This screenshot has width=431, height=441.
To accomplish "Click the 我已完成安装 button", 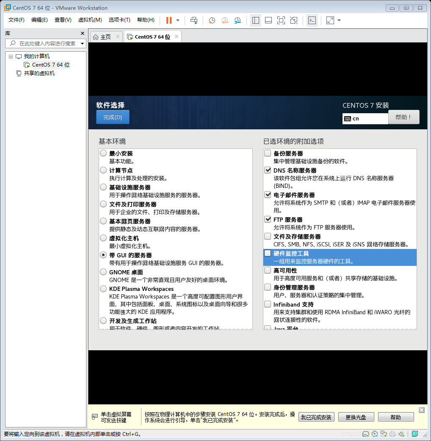I will coord(316,417).
